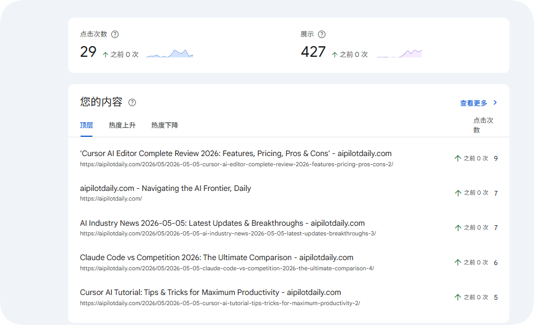Select the 顶层 tab
534x325 pixels.
pyautogui.click(x=86, y=125)
